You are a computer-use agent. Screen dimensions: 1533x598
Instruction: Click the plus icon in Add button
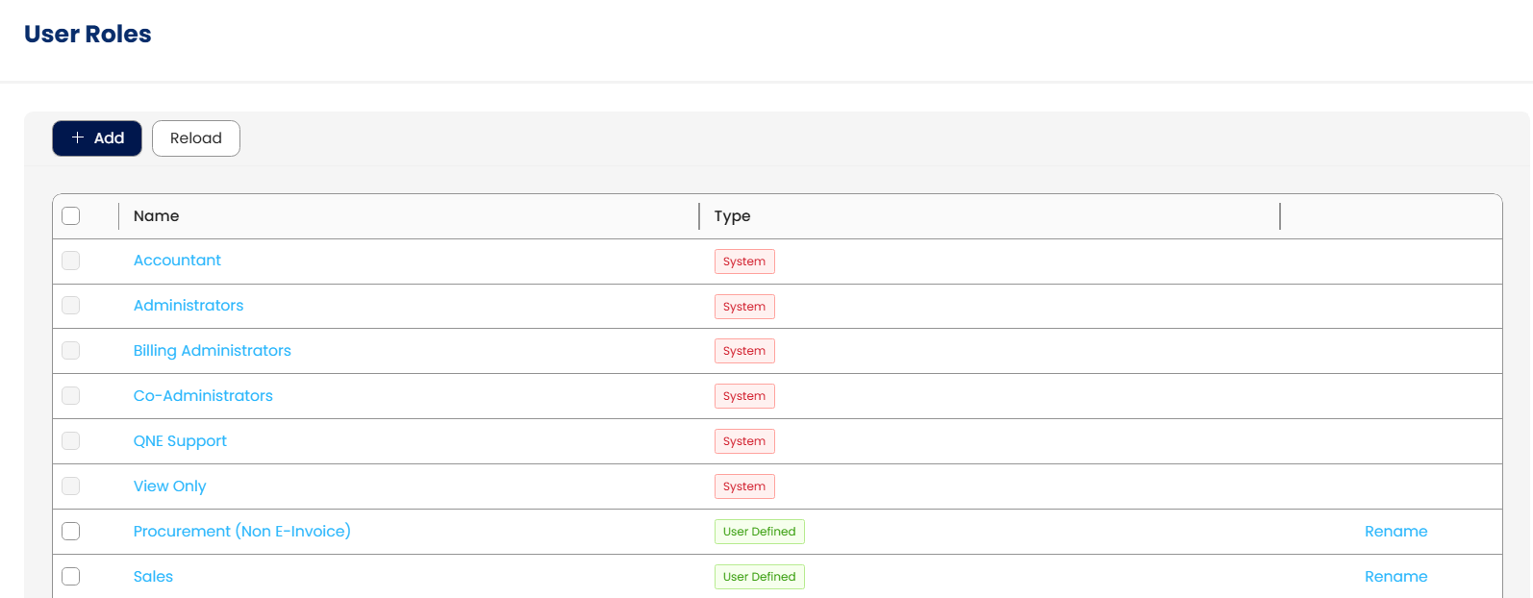point(78,138)
